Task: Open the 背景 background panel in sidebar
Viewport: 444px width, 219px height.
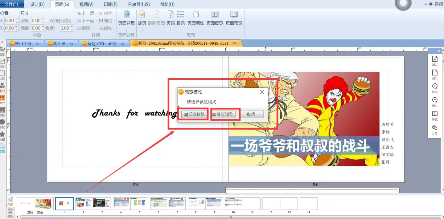Action: pyautogui.click(x=2, y=63)
